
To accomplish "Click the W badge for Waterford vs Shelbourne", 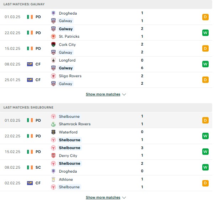I will [205, 136].
